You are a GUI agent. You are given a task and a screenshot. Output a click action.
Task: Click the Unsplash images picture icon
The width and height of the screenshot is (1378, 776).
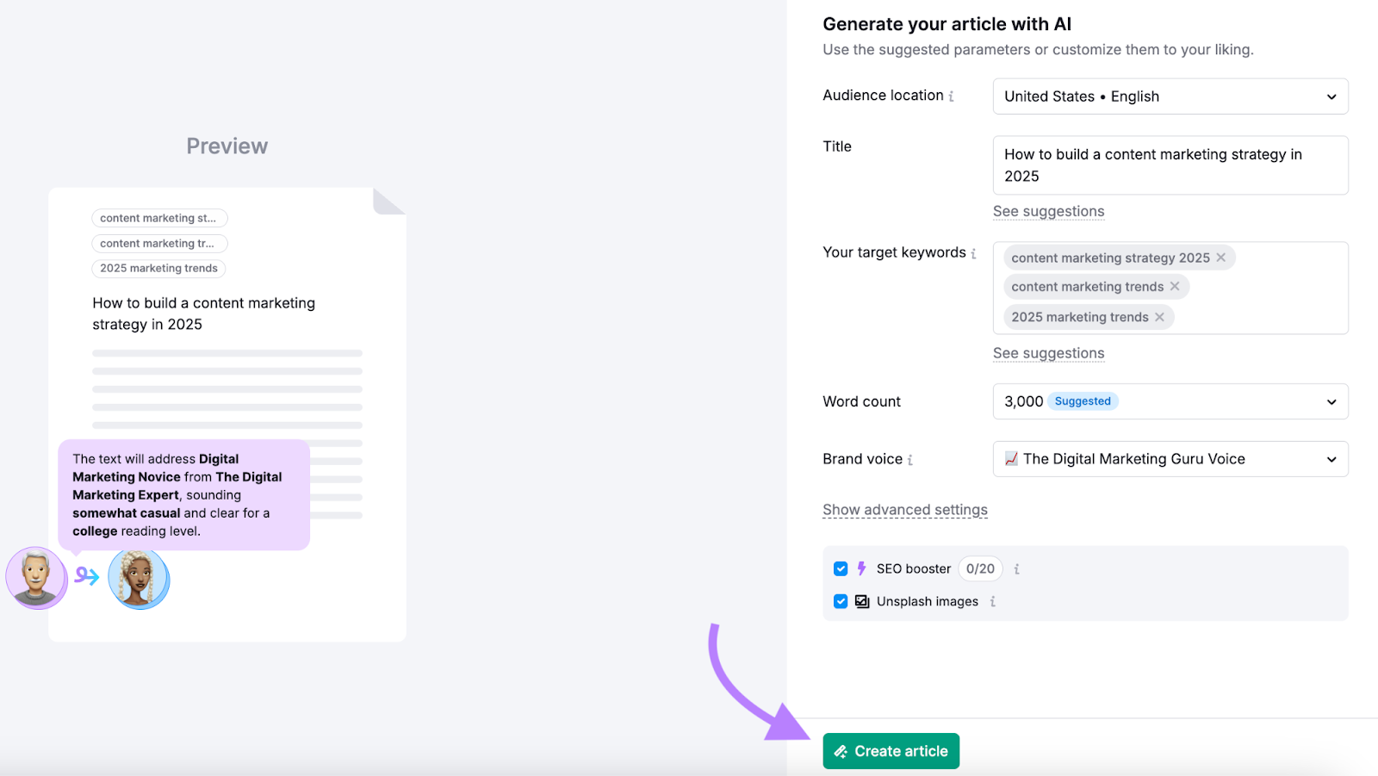click(x=862, y=601)
